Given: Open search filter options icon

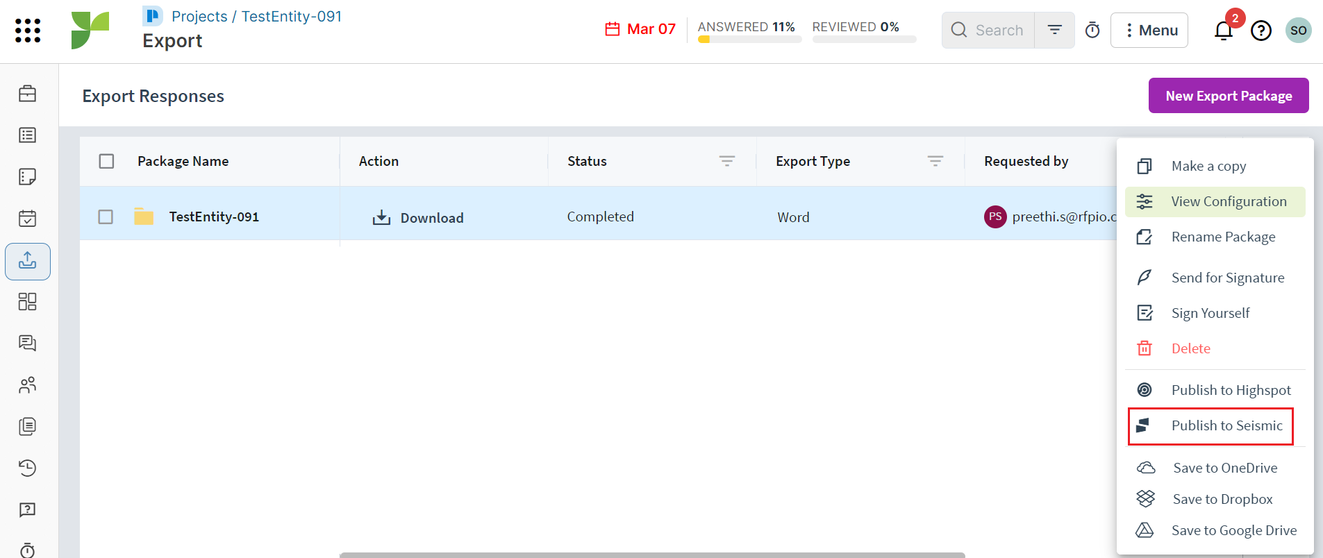Looking at the screenshot, I should (1055, 30).
